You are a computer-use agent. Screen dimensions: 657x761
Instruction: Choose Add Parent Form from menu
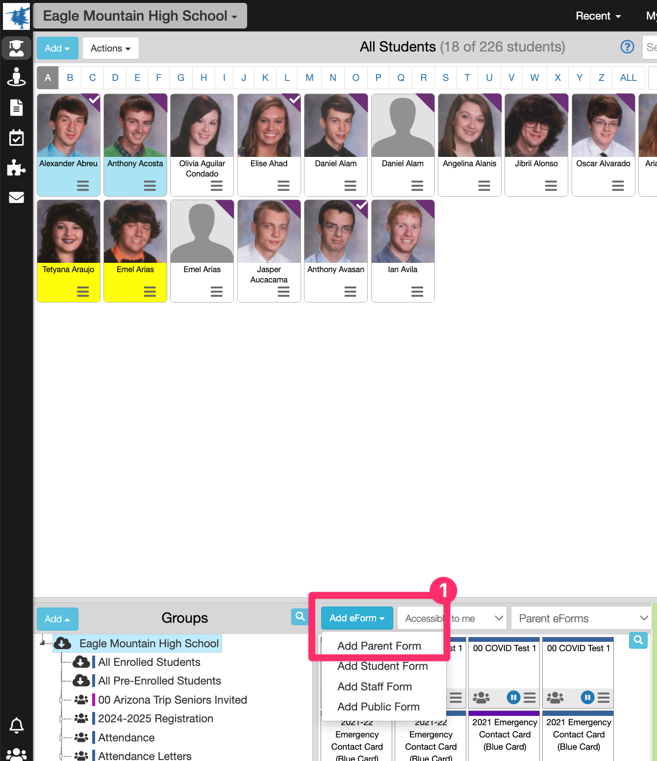coord(379,646)
